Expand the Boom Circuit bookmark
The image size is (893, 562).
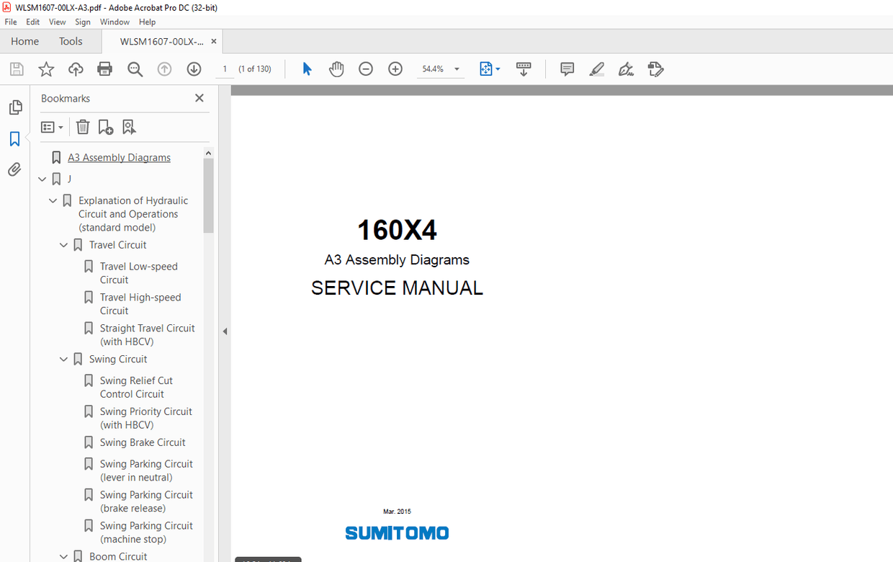[63, 556]
